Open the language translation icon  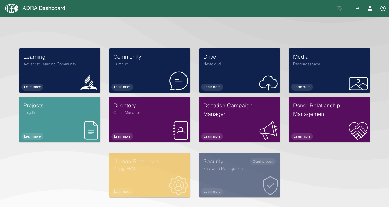point(340,8)
